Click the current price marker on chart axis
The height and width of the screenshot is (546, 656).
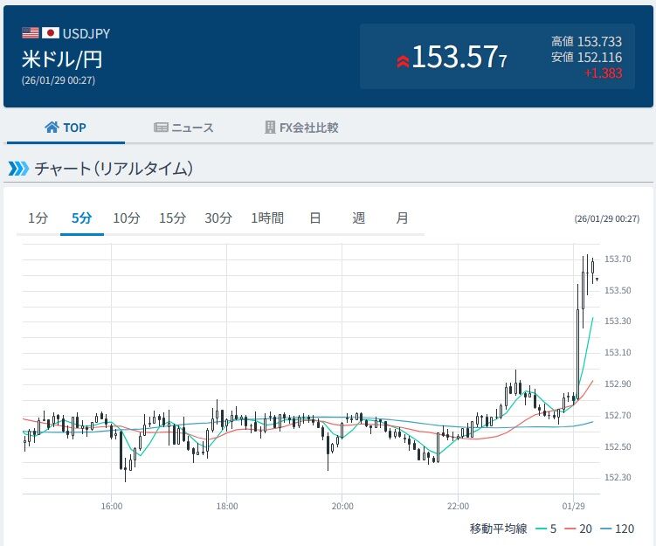pyautogui.click(x=597, y=279)
